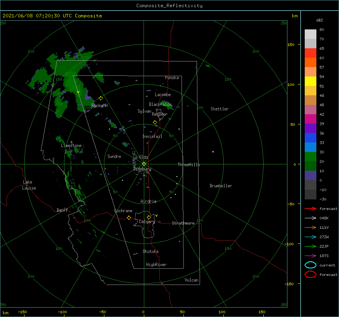
Task: Click the Banff label on the map
Action: click(62, 210)
